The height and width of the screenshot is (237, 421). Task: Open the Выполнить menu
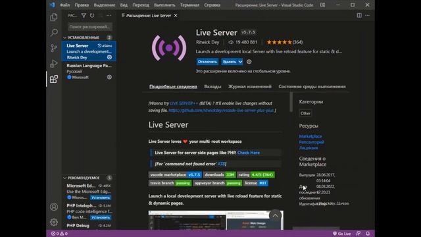pyautogui.click(x=164, y=5)
